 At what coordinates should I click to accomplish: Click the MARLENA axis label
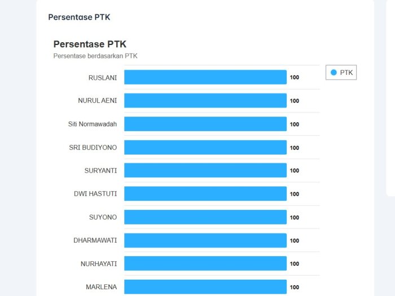(102, 287)
